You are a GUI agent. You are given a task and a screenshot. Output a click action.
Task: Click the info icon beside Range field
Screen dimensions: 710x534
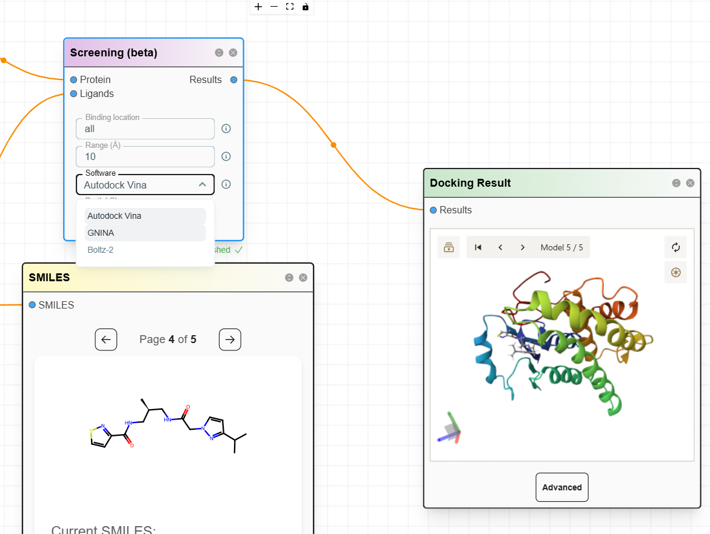coord(226,156)
